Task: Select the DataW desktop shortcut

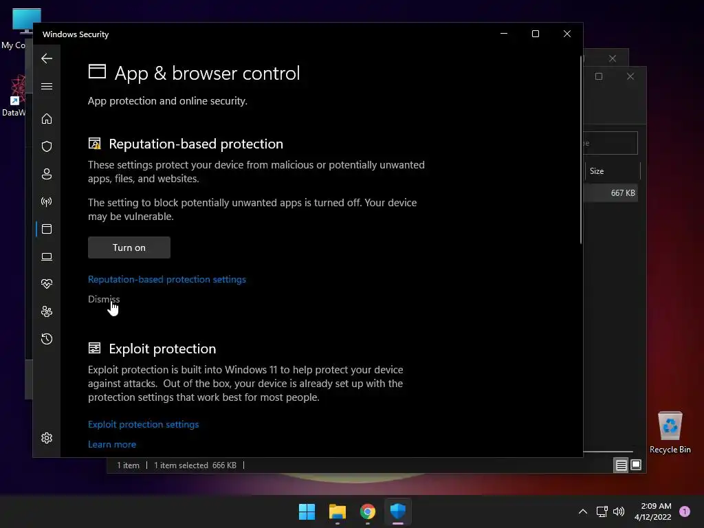Action: 14,96
